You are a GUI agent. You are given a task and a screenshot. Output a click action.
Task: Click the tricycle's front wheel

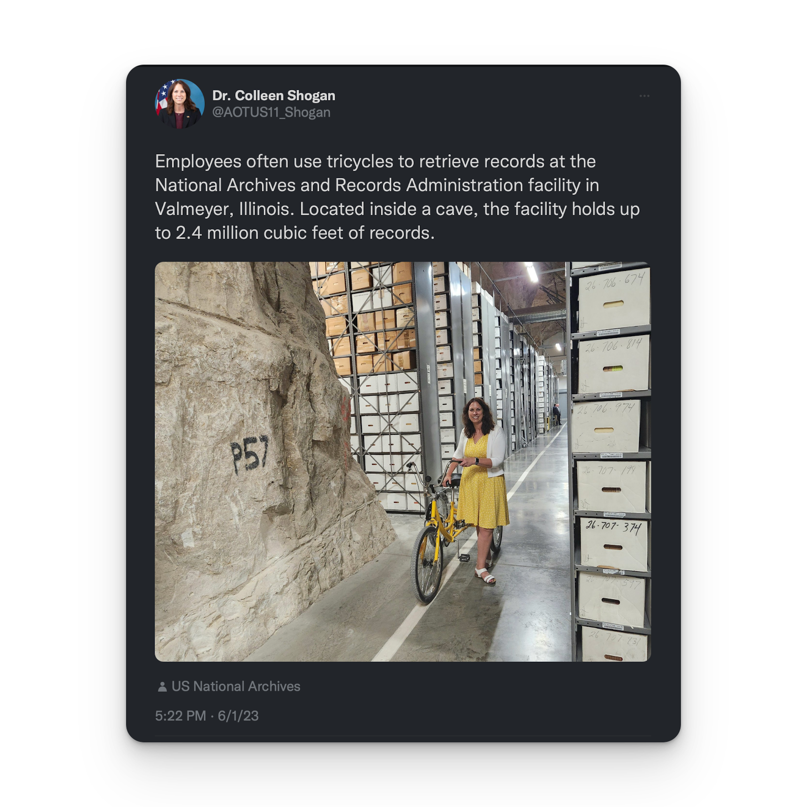[x=426, y=565]
